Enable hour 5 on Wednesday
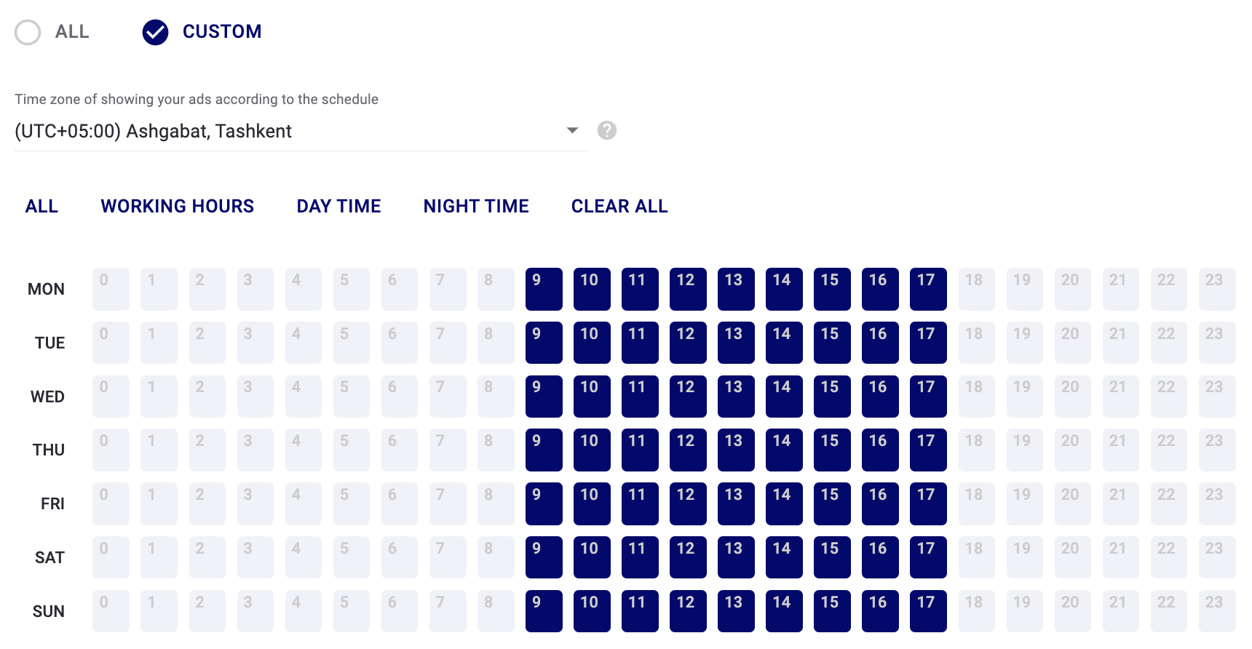 pyautogui.click(x=352, y=397)
